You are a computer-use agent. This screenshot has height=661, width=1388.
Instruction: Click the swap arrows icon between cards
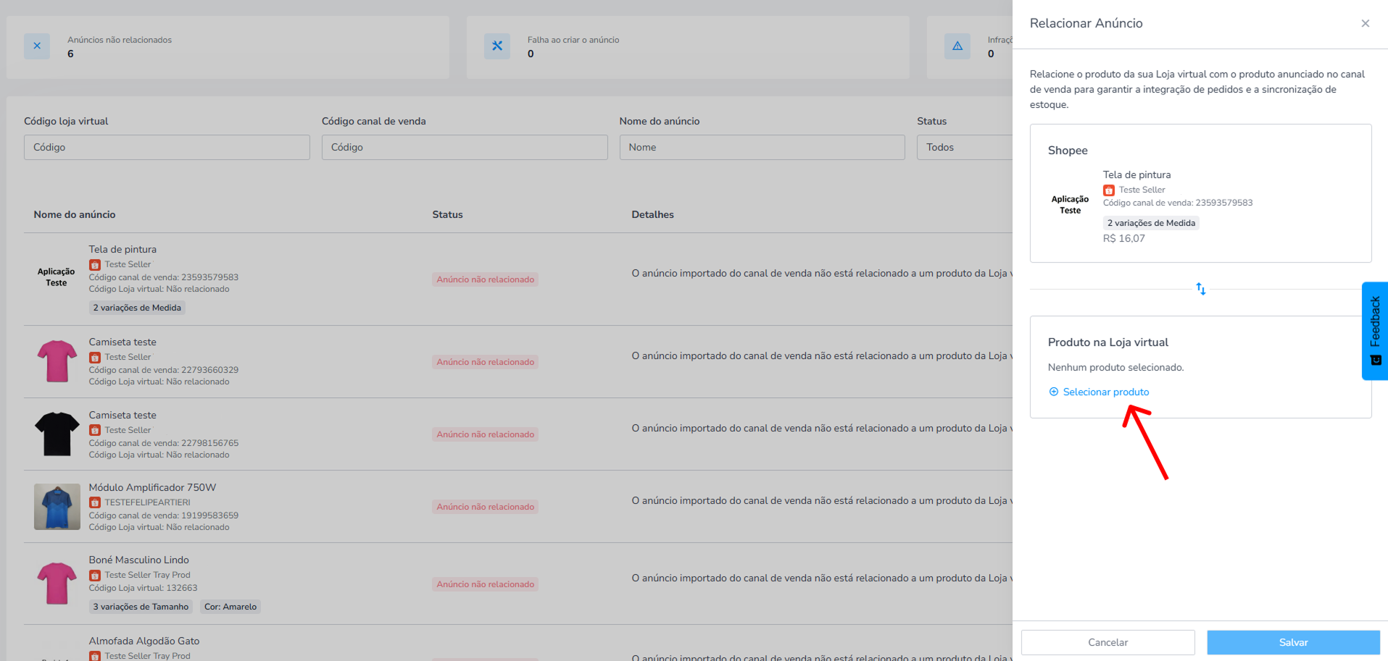click(x=1200, y=289)
